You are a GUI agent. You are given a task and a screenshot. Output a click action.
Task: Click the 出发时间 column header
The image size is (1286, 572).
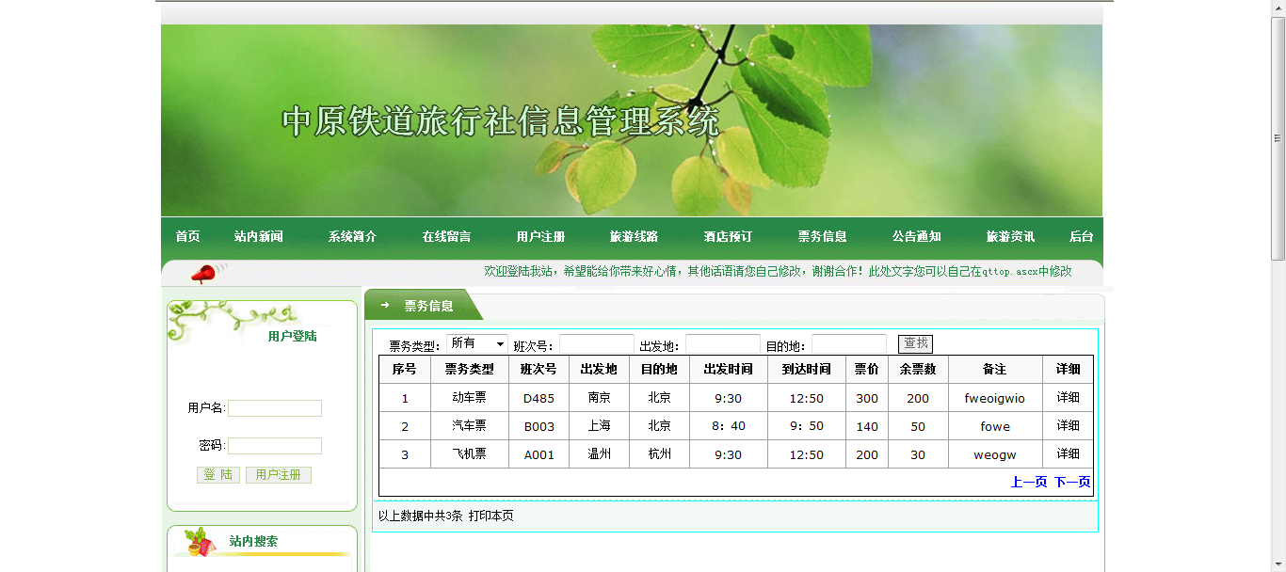pos(729,370)
